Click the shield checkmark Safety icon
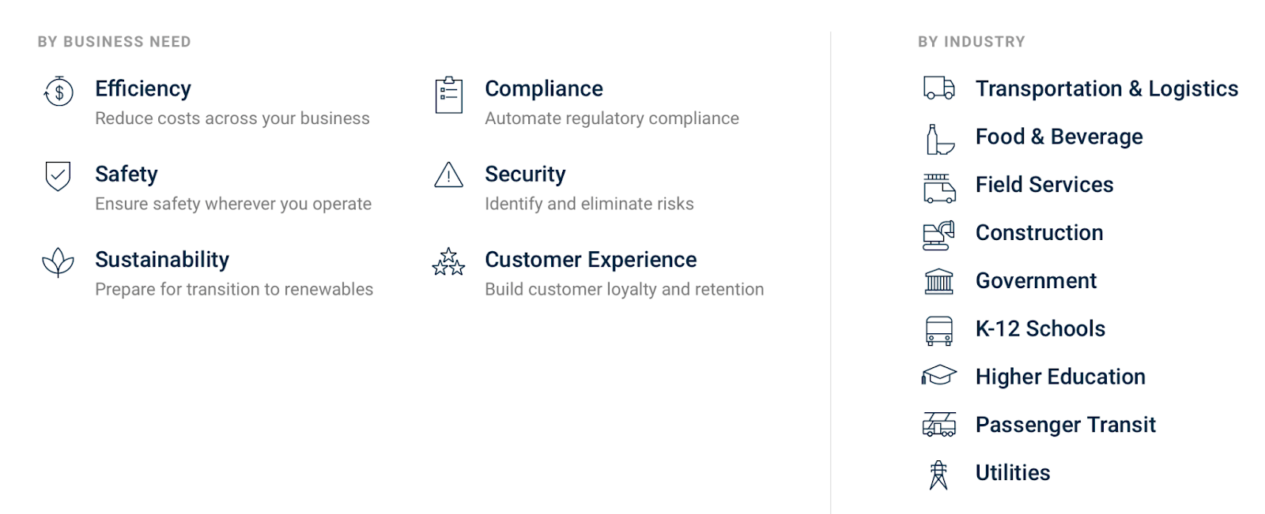This screenshot has height=514, width=1265. point(58,176)
